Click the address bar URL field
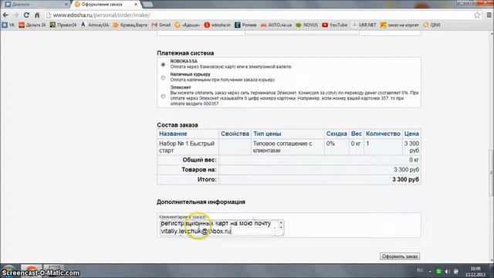The height and width of the screenshot is (278, 494). point(259,15)
